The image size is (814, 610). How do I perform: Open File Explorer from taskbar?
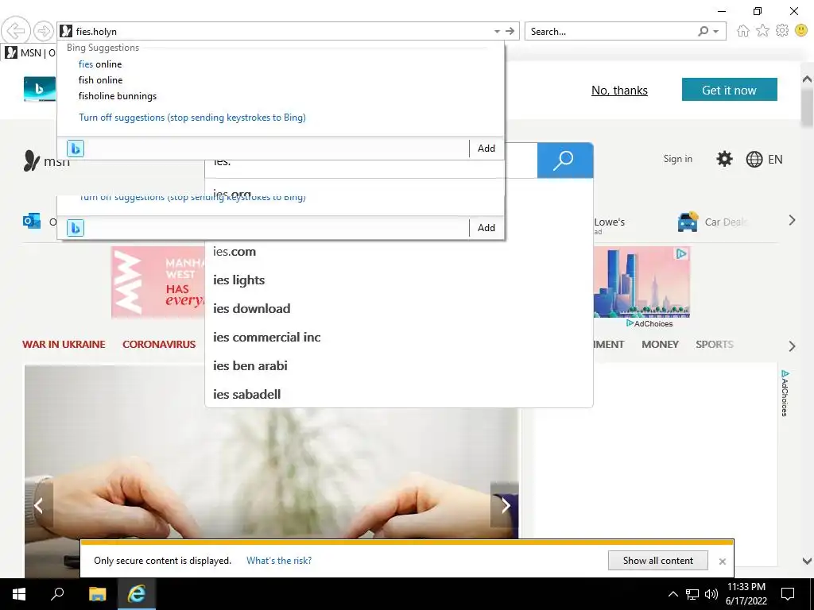click(97, 594)
